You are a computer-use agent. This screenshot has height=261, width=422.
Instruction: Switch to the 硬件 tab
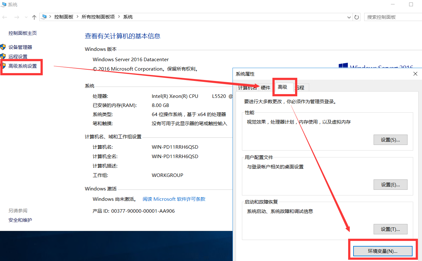pos(266,88)
